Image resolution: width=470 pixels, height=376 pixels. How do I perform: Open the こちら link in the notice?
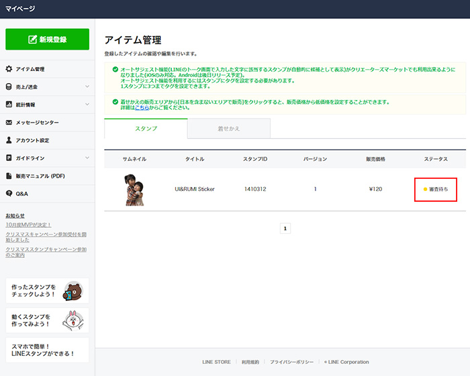tap(141, 107)
